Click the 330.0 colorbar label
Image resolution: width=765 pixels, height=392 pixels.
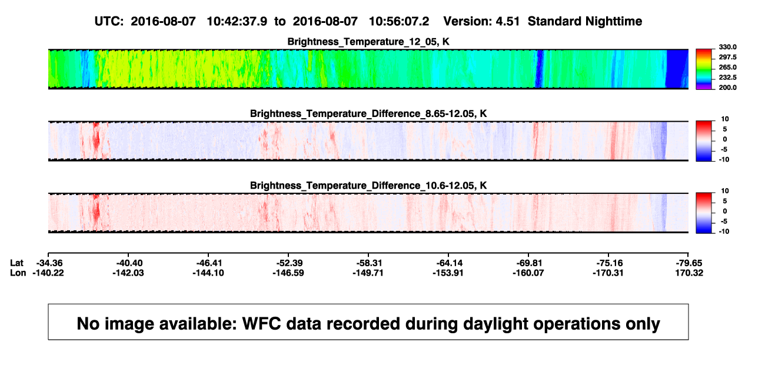(x=727, y=47)
